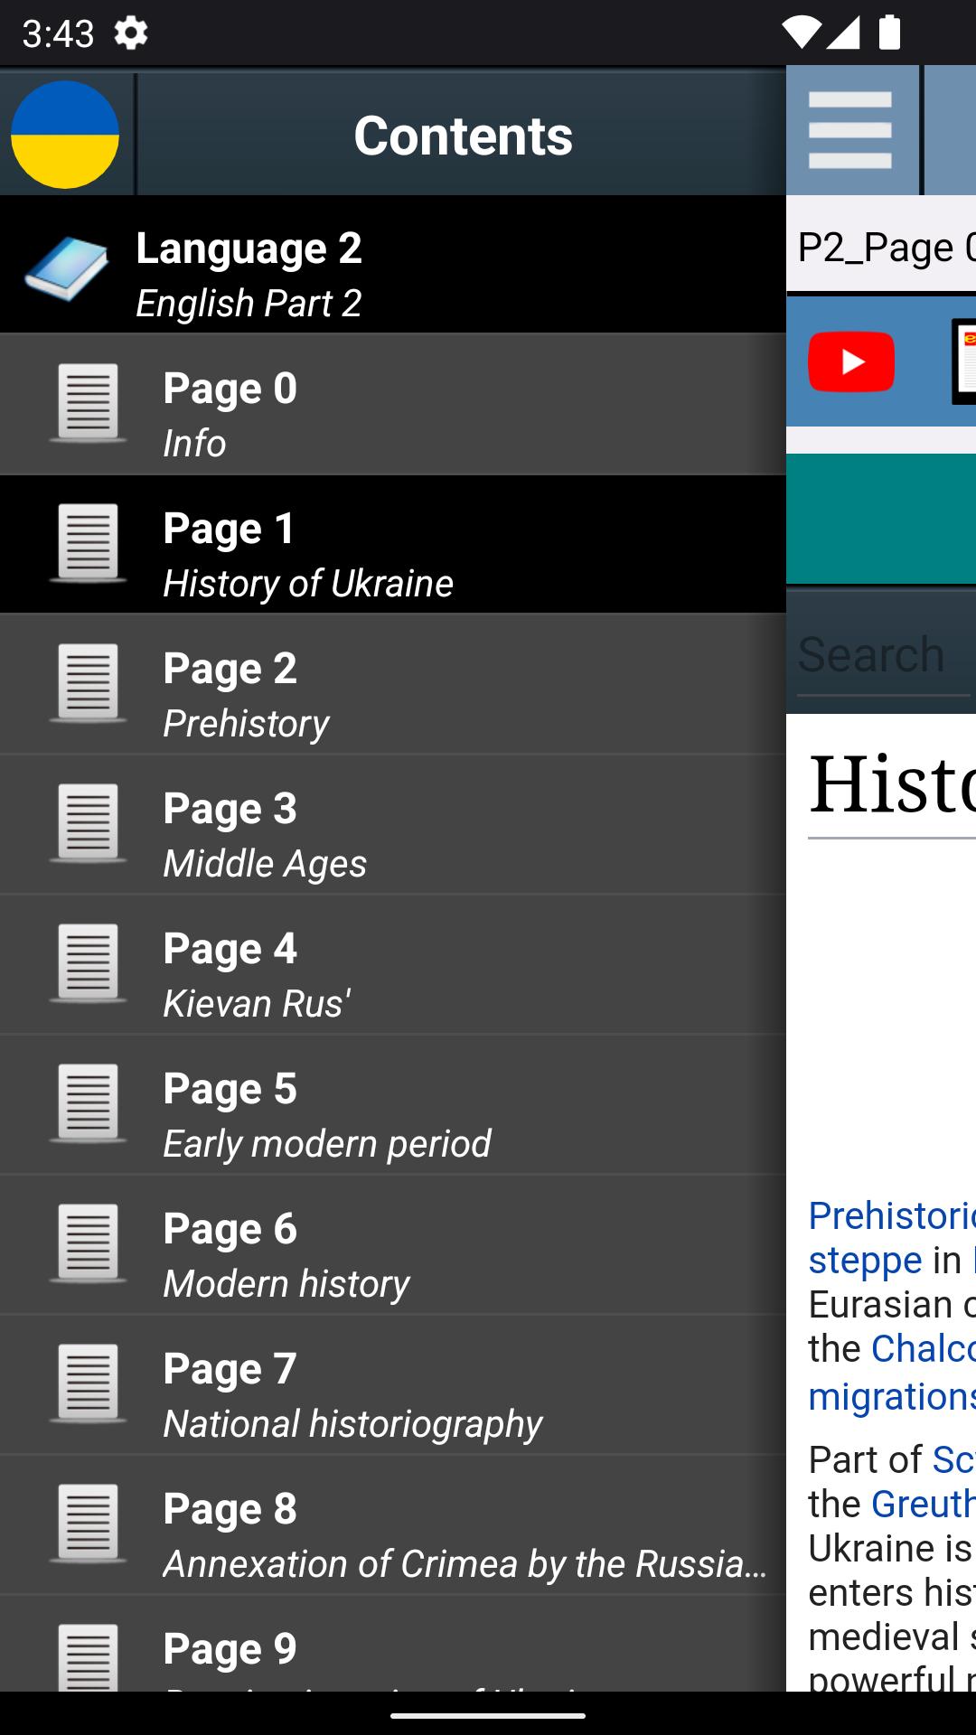Tap the document icon beside Page 3
The width and height of the screenshot is (976, 1735).
click(x=88, y=823)
